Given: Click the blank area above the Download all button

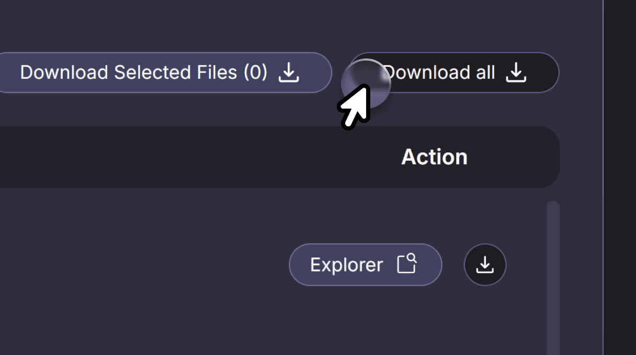Looking at the screenshot, I should [454, 26].
